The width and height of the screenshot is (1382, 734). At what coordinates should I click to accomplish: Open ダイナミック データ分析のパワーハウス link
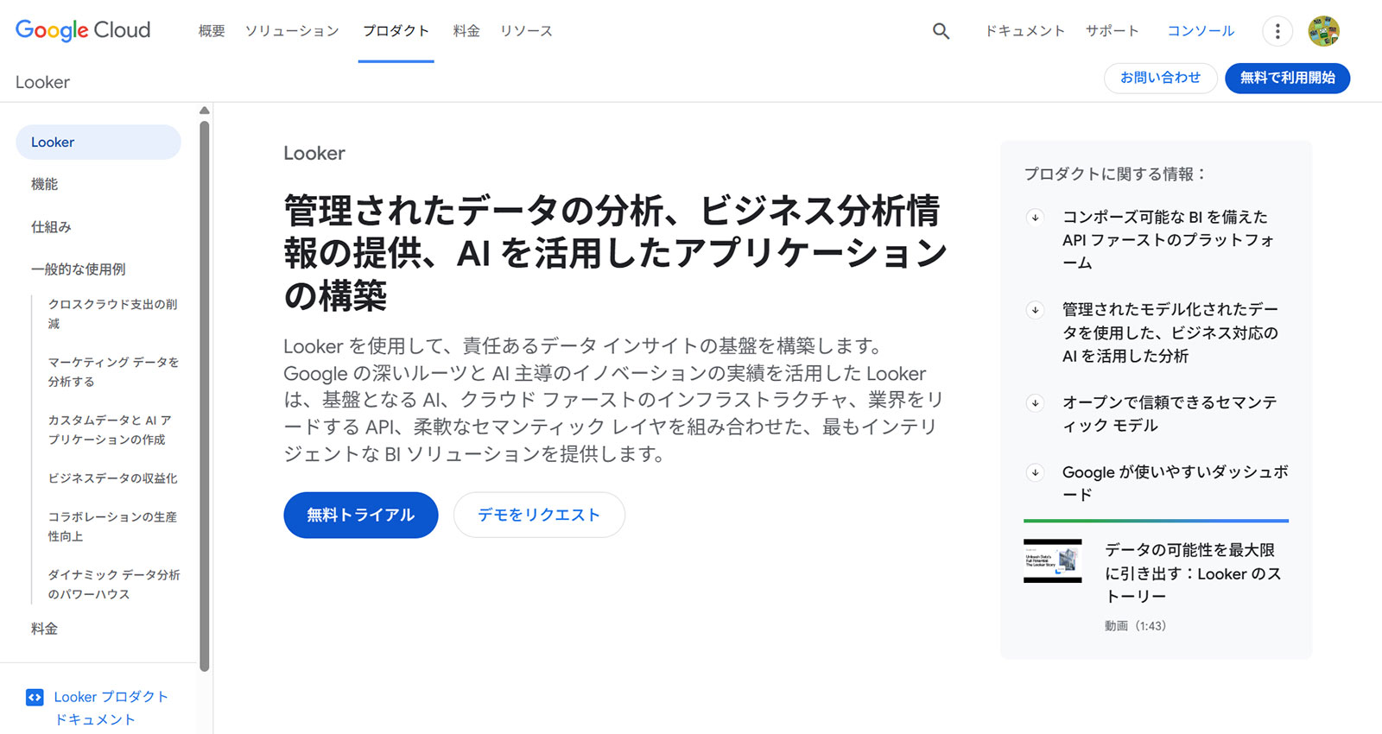coord(114,585)
